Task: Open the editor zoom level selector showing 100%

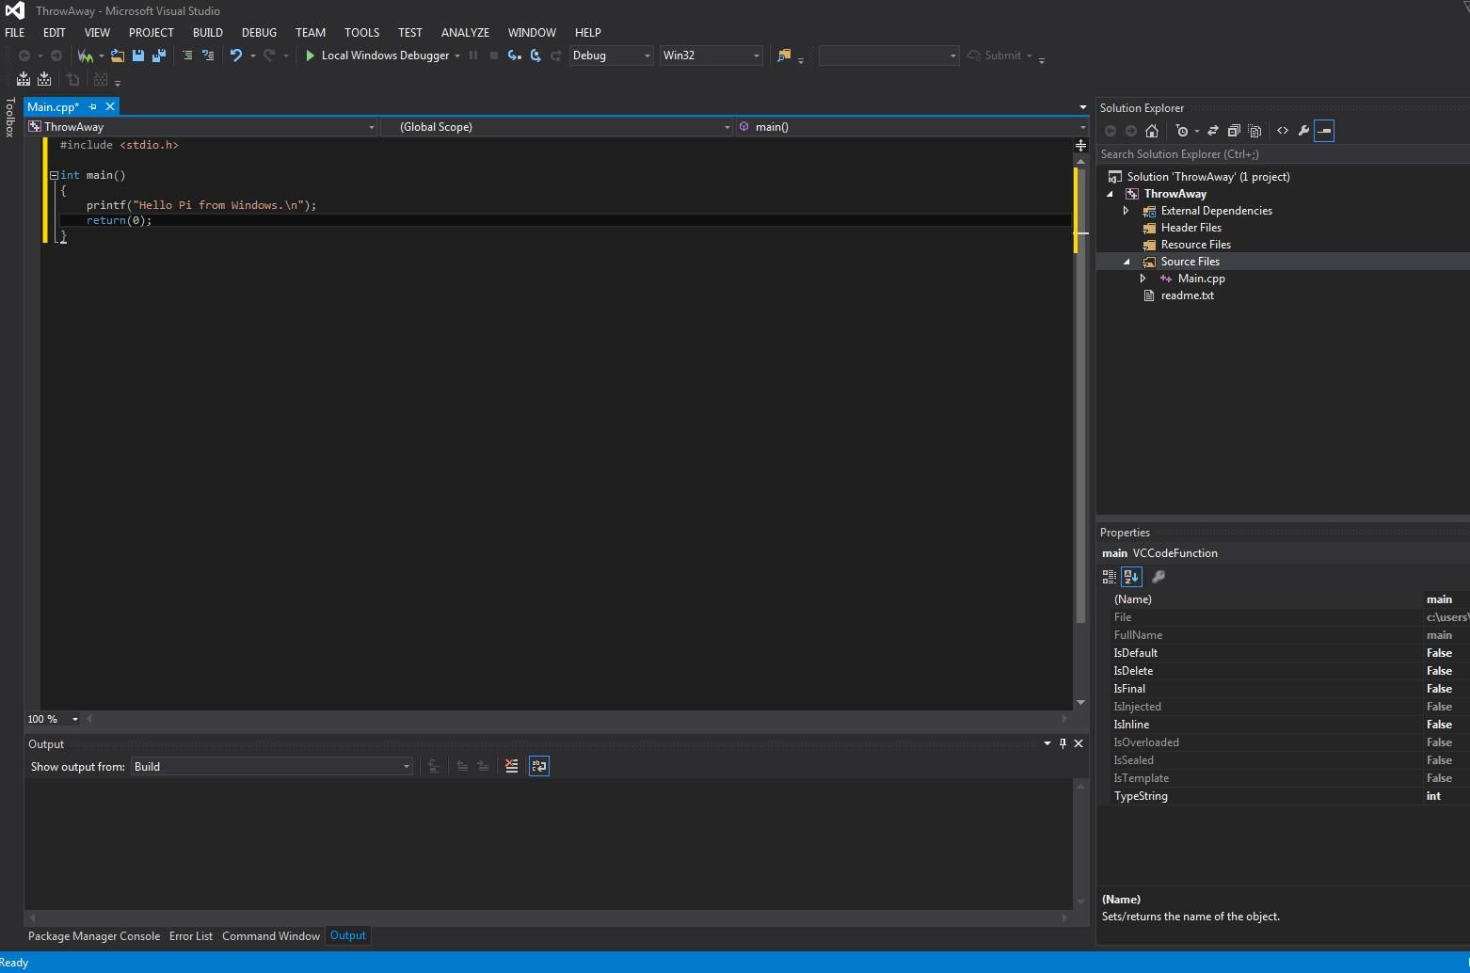Action: point(52,719)
